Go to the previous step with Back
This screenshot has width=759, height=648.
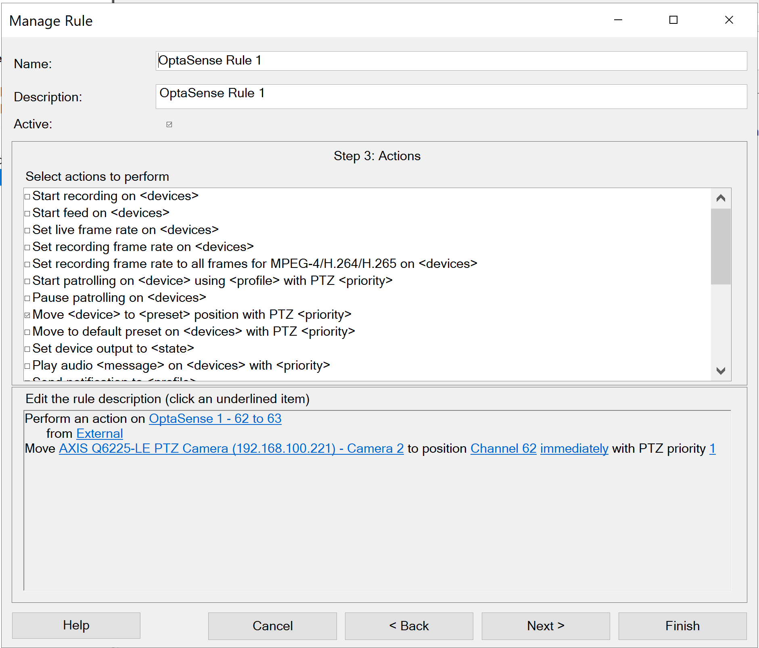pyautogui.click(x=409, y=626)
